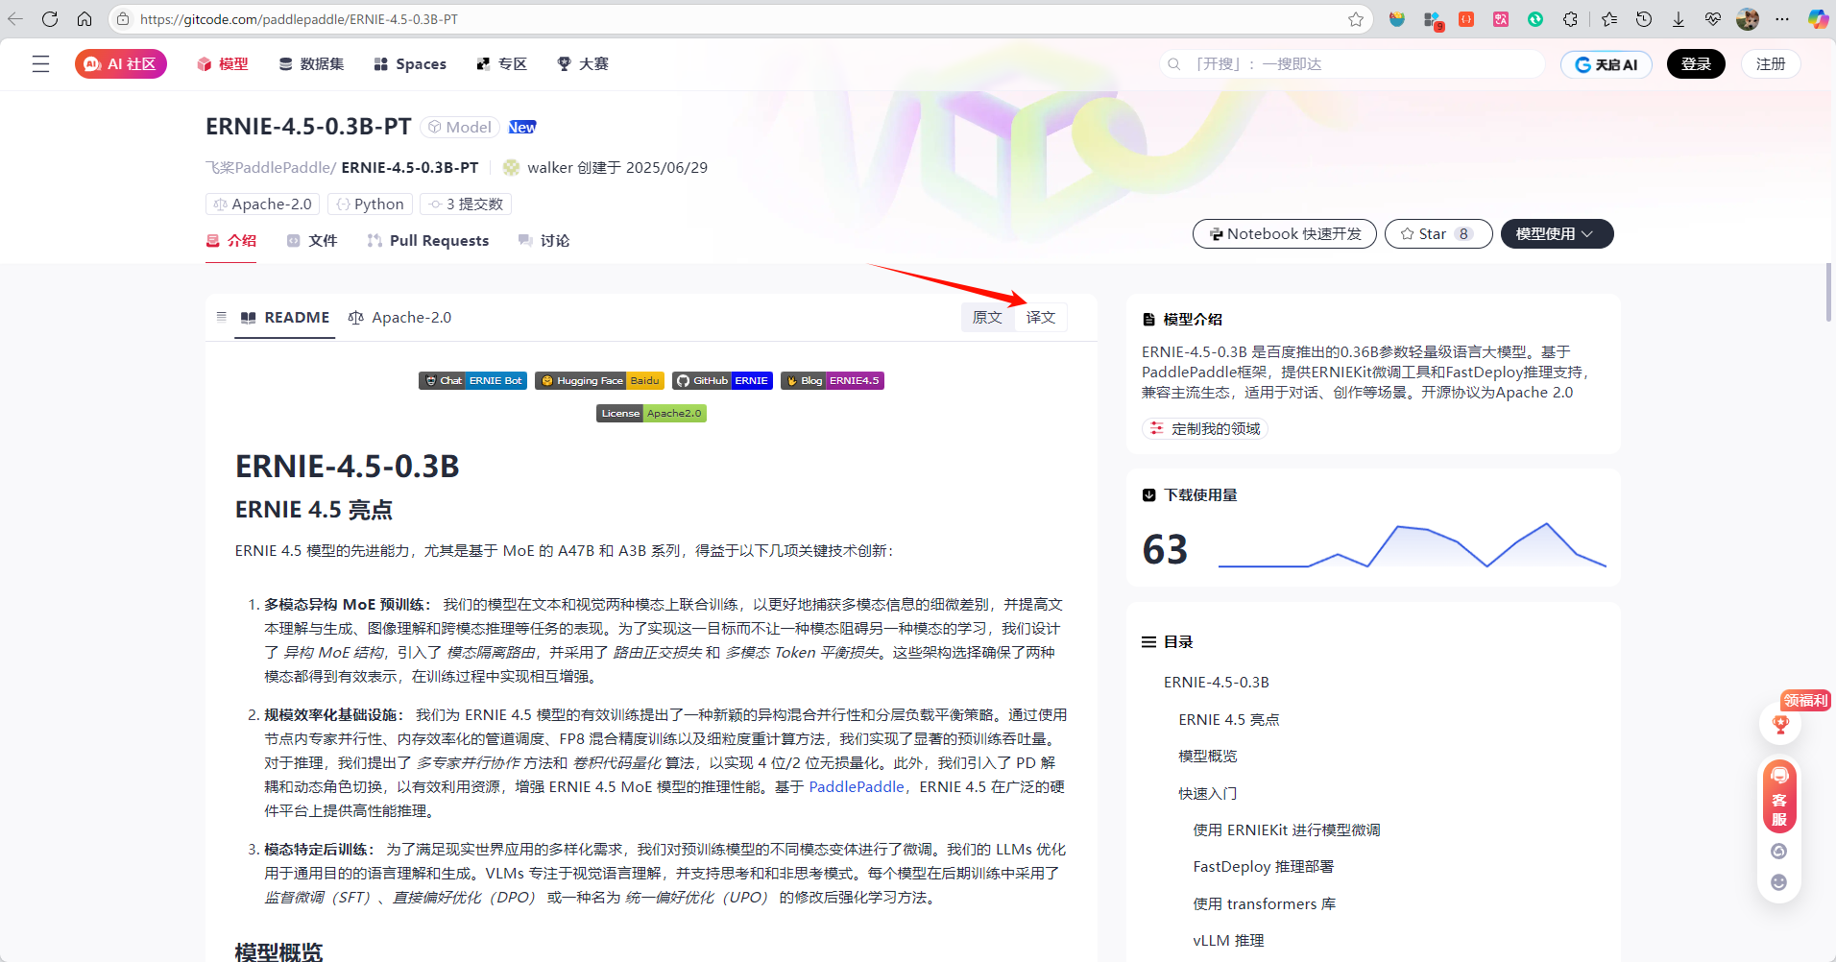The image size is (1836, 962).
Task: Open the Chat ERNIE Bot badge
Action: coord(472,381)
